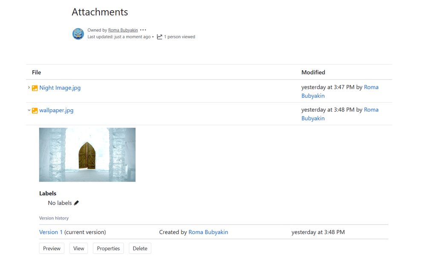Click the Attachments page title
This screenshot has height=259, width=426.
(100, 12)
